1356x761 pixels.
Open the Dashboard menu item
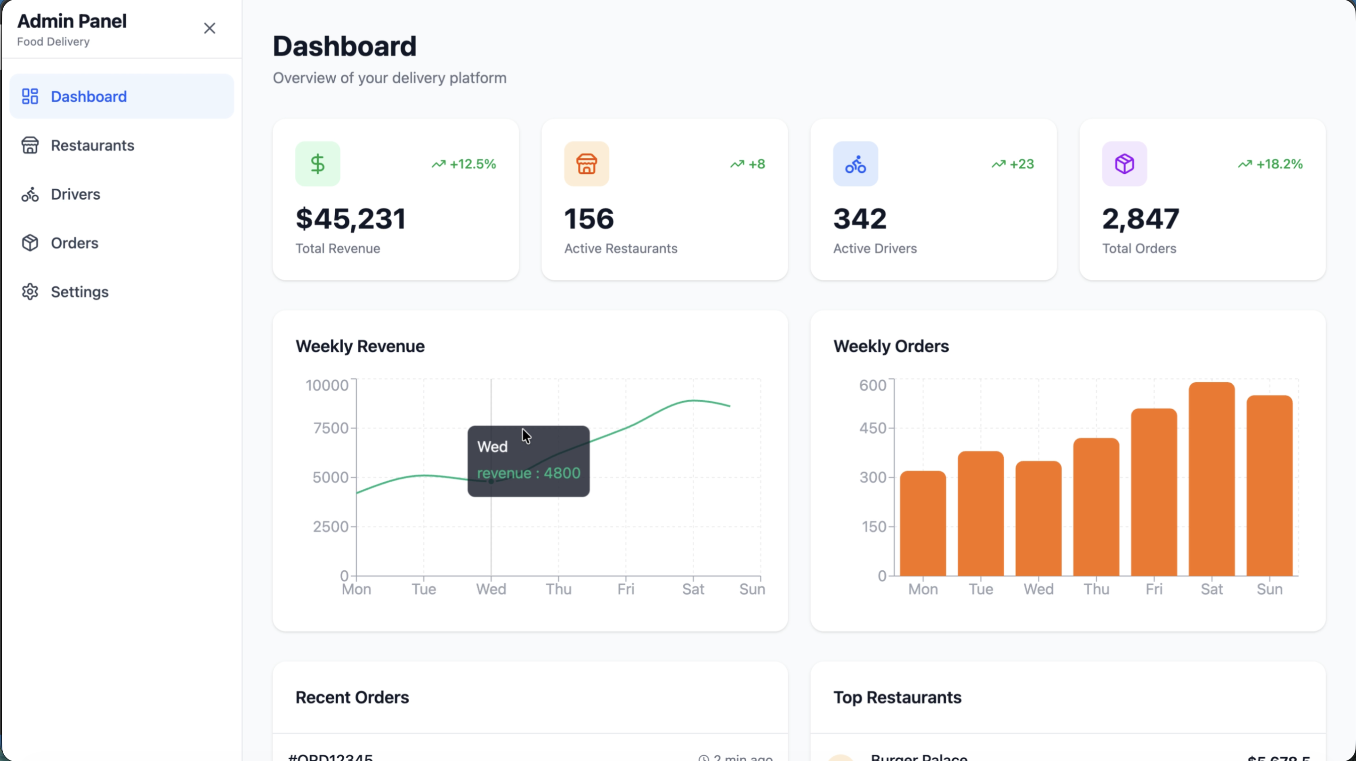click(x=121, y=97)
